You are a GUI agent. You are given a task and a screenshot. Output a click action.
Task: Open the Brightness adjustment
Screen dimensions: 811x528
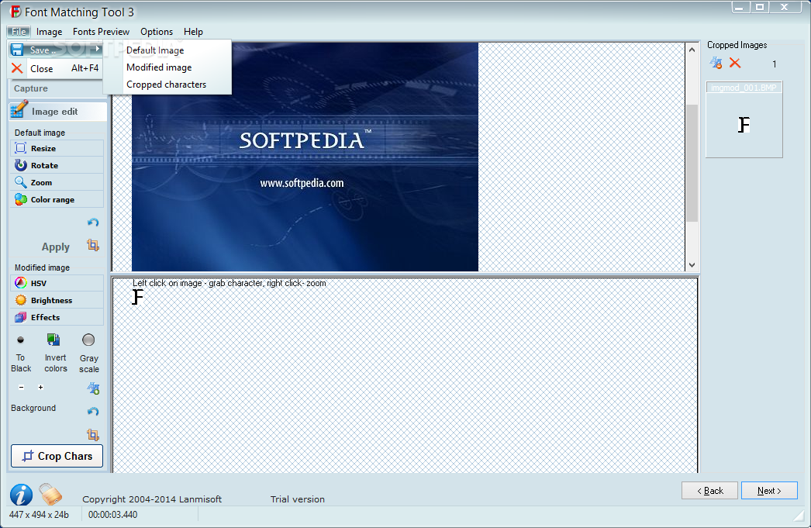coord(57,301)
